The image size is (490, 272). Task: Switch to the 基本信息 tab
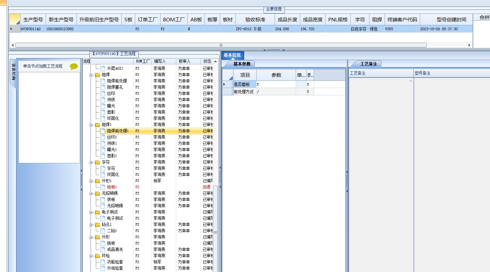(x=232, y=55)
